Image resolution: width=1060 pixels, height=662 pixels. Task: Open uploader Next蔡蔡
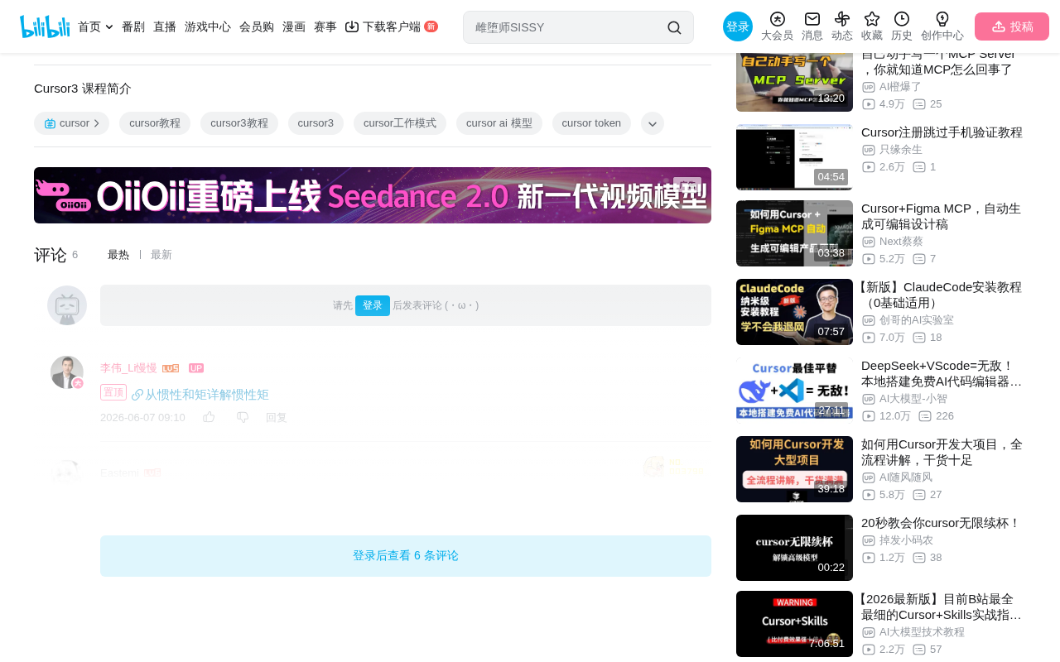[901, 242]
